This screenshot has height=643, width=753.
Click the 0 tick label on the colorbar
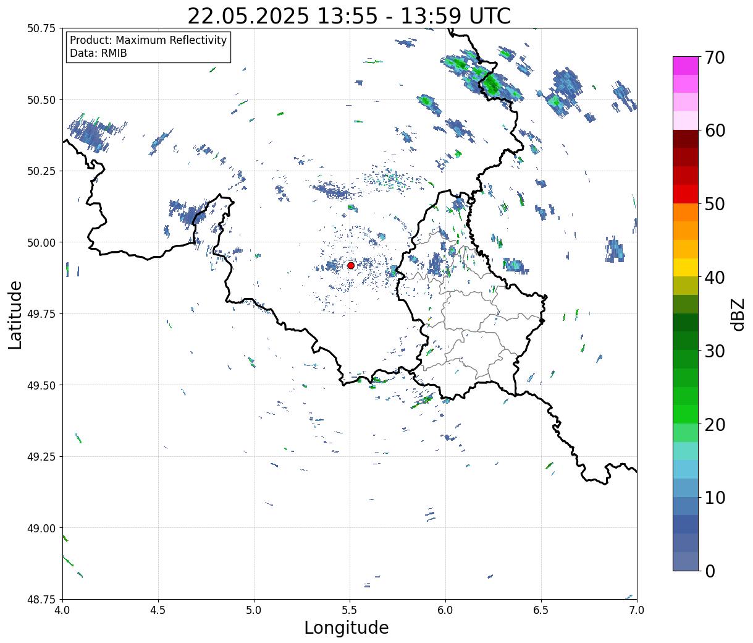[x=709, y=571]
